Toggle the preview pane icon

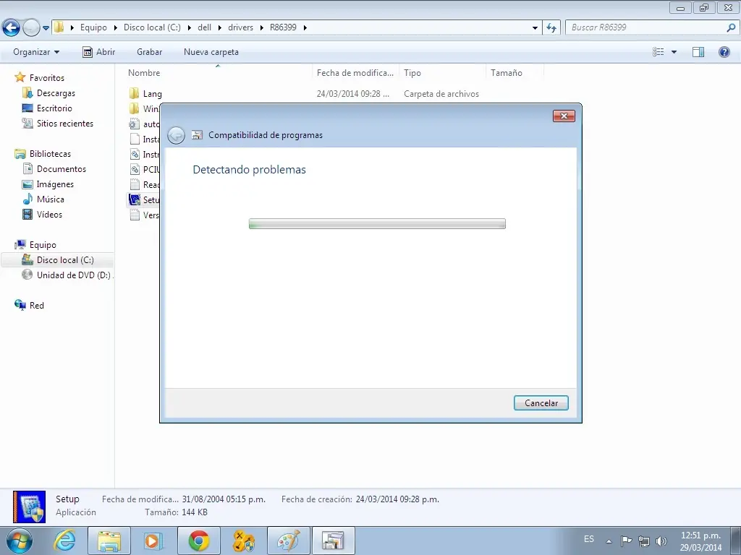[698, 52]
